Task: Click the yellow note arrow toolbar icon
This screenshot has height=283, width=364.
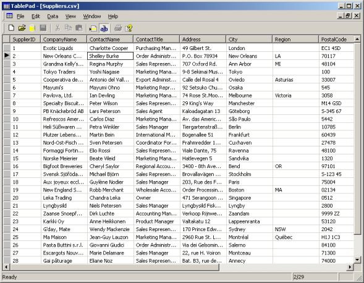Action: [93, 28]
